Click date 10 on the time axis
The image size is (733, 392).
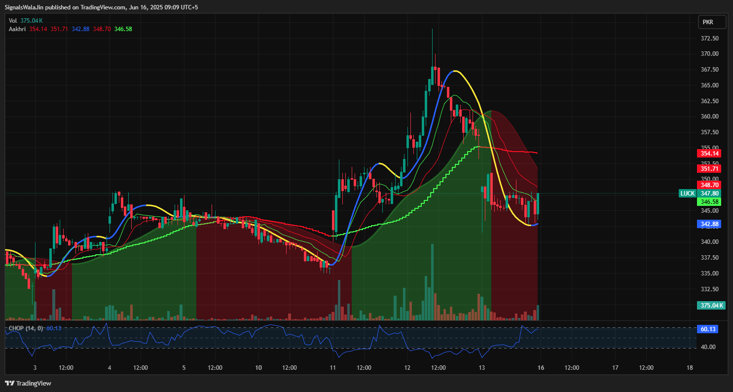258,368
